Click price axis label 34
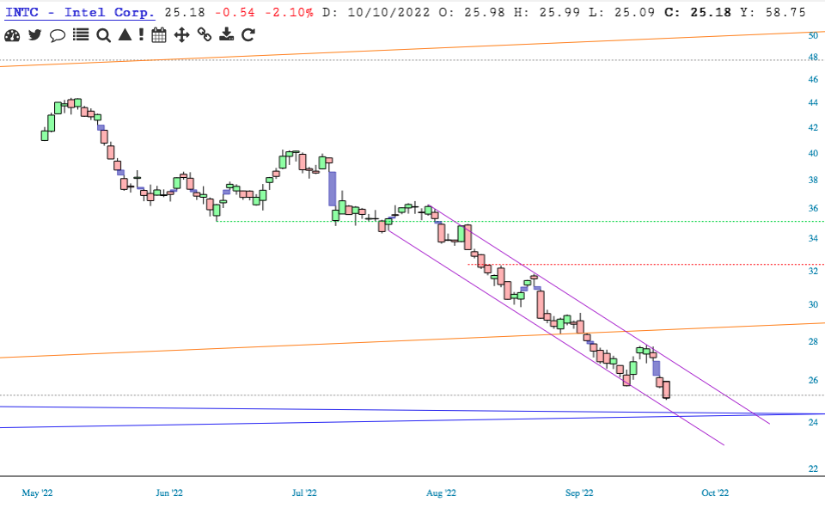The width and height of the screenshot is (825, 508). tap(813, 238)
